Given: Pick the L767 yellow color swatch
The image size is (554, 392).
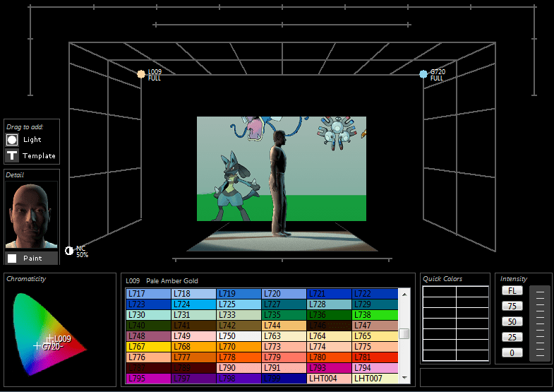Looking at the screenshot, I should pyautogui.click(x=148, y=346).
